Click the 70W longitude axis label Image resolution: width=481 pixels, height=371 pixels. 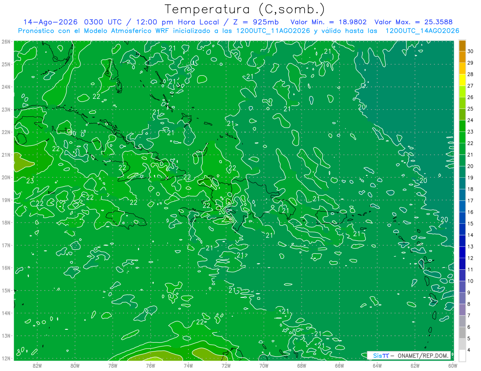(x=264, y=365)
